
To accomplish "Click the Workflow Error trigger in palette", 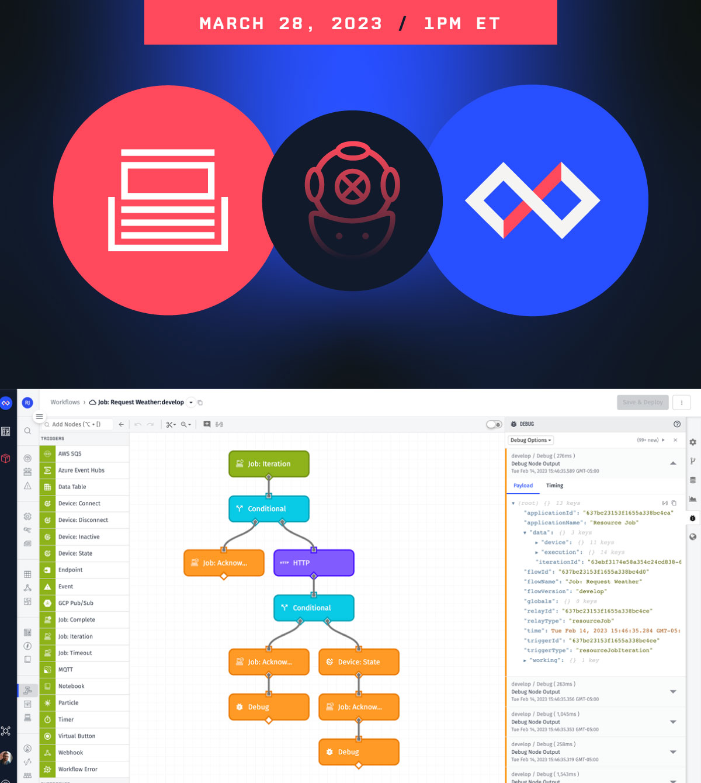I will [84, 770].
